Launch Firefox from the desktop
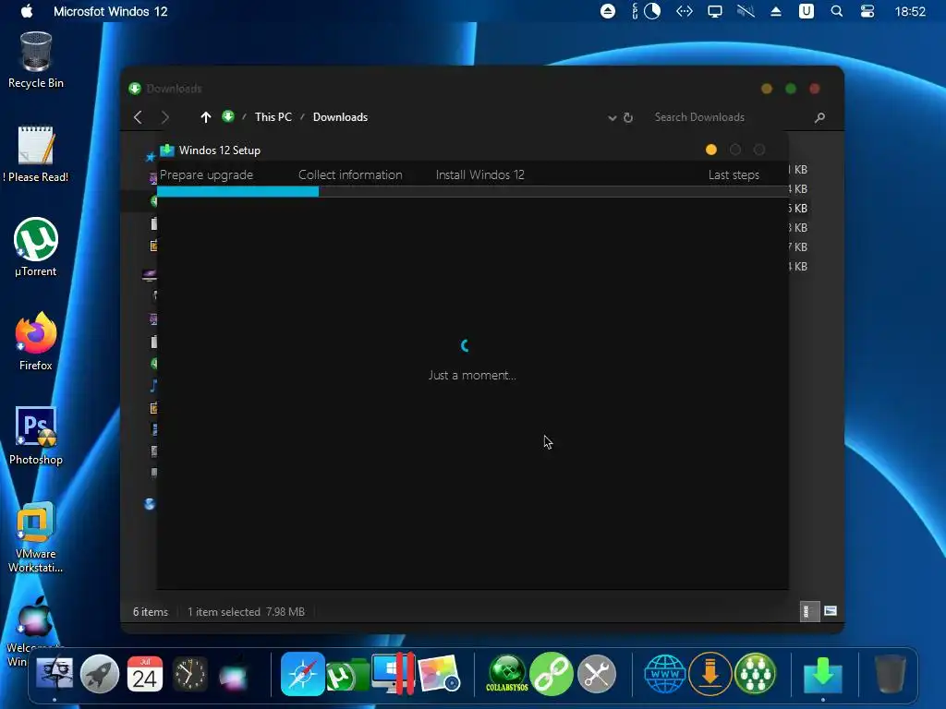This screenshot has width=946, height=709. (x=36, y=342)
